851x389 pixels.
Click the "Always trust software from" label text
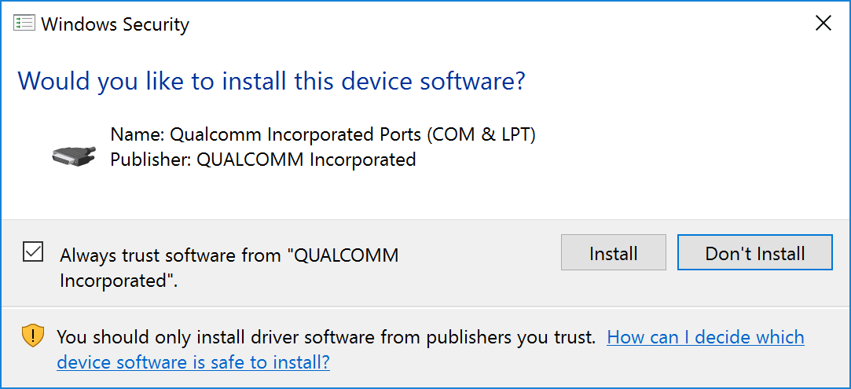[171, 255]
